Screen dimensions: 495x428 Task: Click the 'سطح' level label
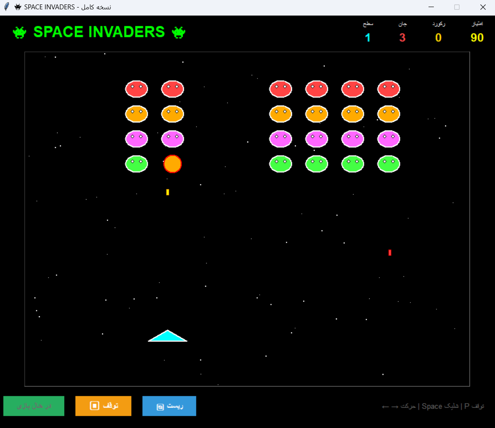pos(368,24)
